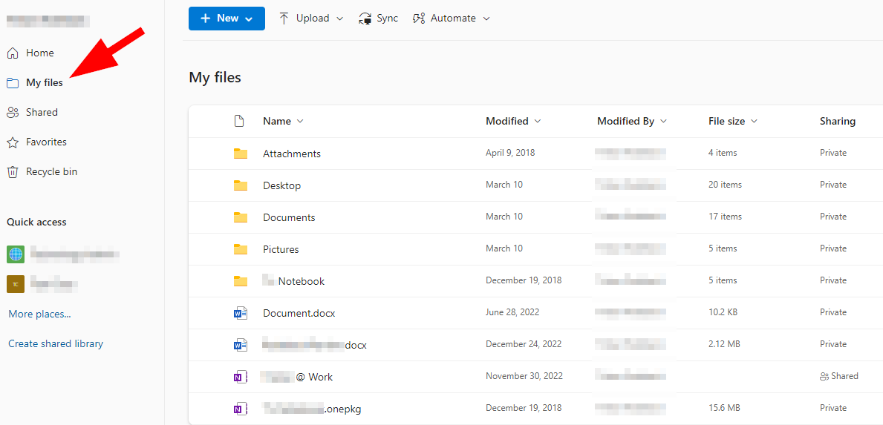
Task: Click the More places link
Action: (39, 314)
